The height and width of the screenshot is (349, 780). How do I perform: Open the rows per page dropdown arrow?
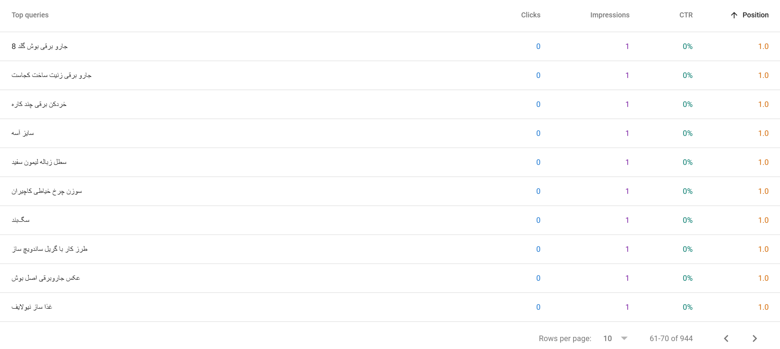[624, 338]
